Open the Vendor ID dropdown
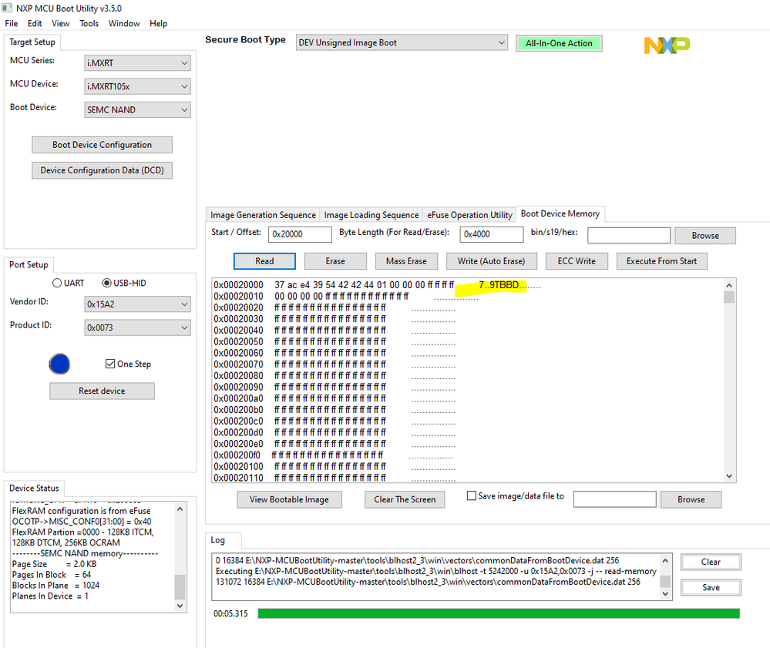Screen dimensions: 770x648 [x=137, y=304]
